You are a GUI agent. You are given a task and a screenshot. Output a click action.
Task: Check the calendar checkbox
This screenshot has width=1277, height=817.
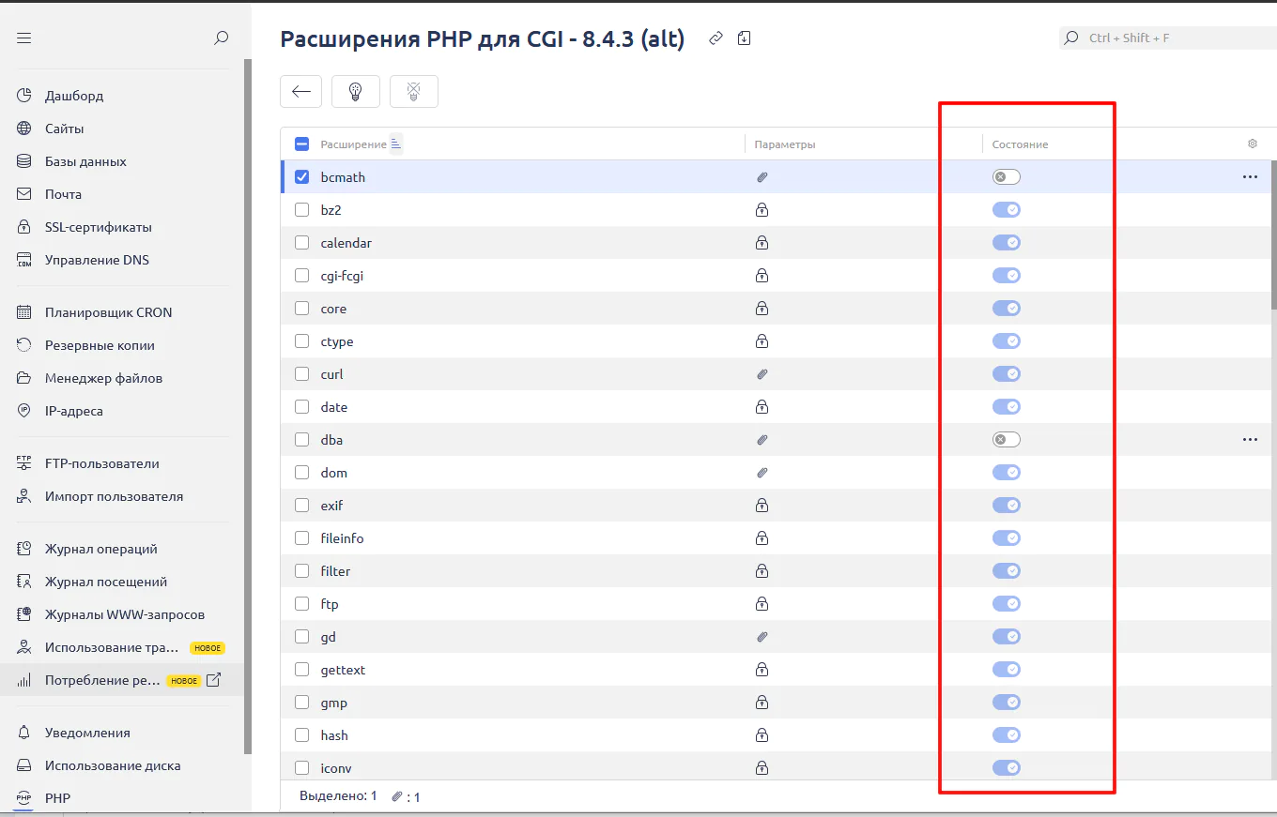(301, 243)
